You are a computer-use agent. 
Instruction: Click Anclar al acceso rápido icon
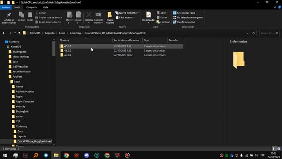(9, 15)
